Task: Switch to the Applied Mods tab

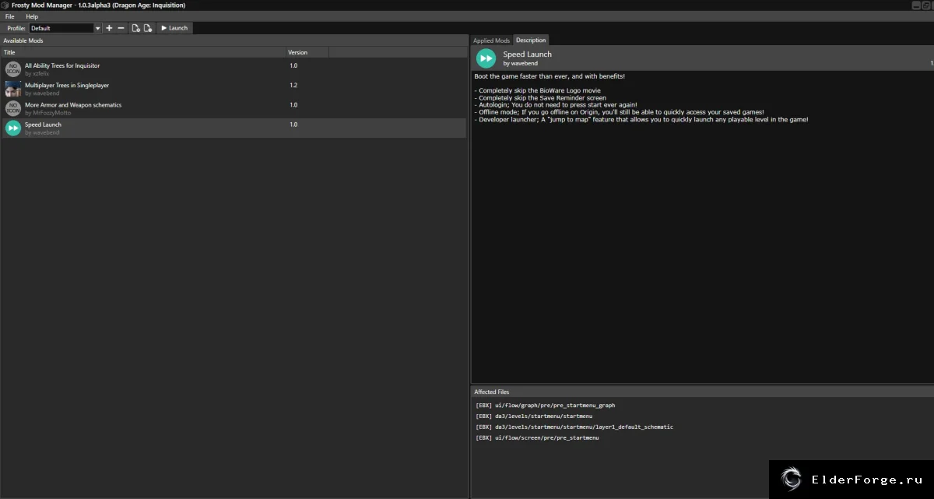Action: (x=491, y=40)
